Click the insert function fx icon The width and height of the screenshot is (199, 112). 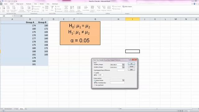(21, 16)
